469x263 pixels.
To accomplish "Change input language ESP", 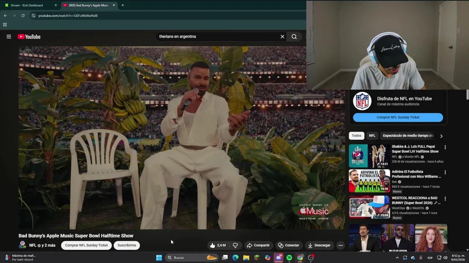I will pyautogui.click(x=430, y=258).
